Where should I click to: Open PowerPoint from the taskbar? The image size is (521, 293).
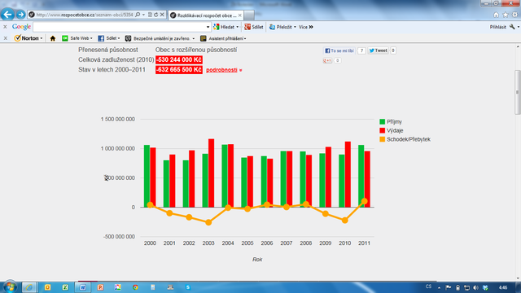pos(100,287)
